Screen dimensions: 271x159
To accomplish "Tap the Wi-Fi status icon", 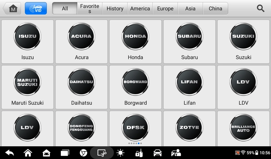I will [243, 152].
